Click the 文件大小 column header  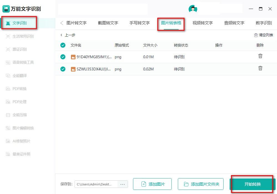150,45
